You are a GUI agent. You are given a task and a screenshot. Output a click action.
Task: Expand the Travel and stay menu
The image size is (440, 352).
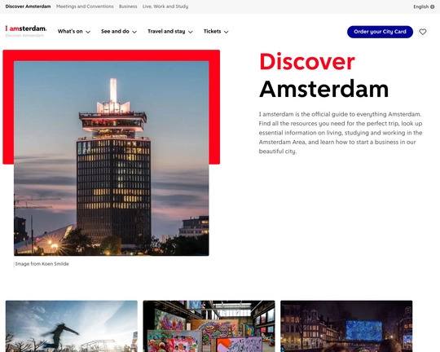(x=170, y=32)
